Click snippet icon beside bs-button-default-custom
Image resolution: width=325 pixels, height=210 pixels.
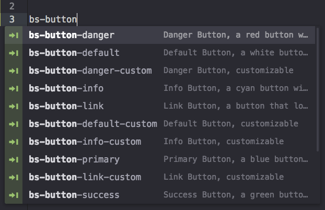pos(14,124)
